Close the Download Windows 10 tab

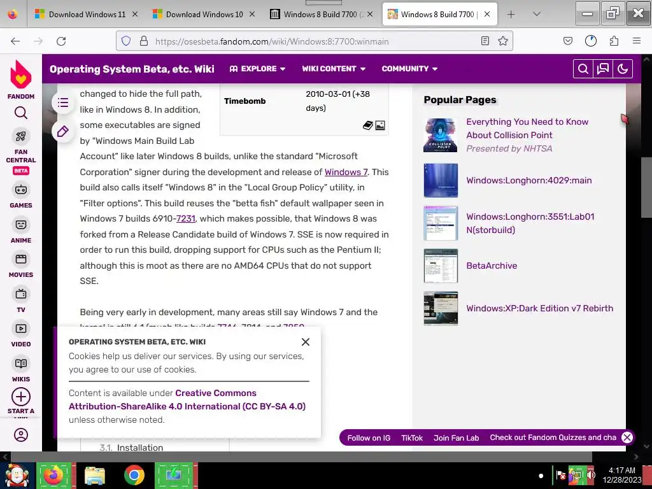(x=252, y=14)
